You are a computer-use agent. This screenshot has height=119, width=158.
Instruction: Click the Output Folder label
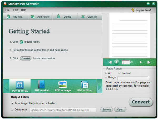point(20,97)
